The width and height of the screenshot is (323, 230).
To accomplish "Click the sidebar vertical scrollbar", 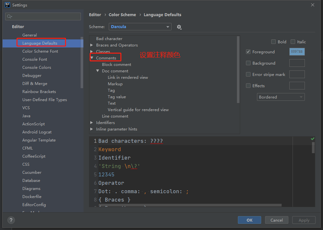I will point(82,63).
